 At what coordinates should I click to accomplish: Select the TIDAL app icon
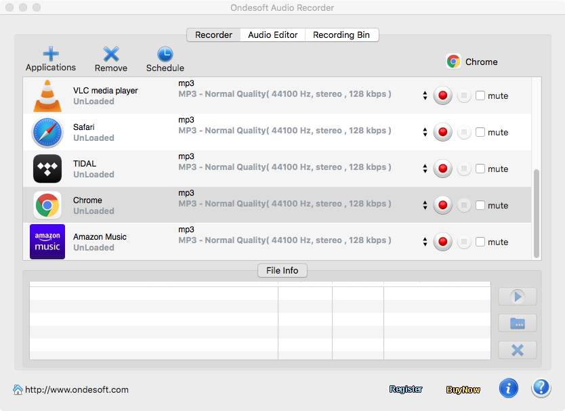click(x=47, y=169)
